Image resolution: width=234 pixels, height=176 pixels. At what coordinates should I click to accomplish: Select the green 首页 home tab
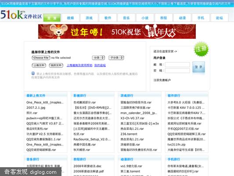(x=52, y=18)
